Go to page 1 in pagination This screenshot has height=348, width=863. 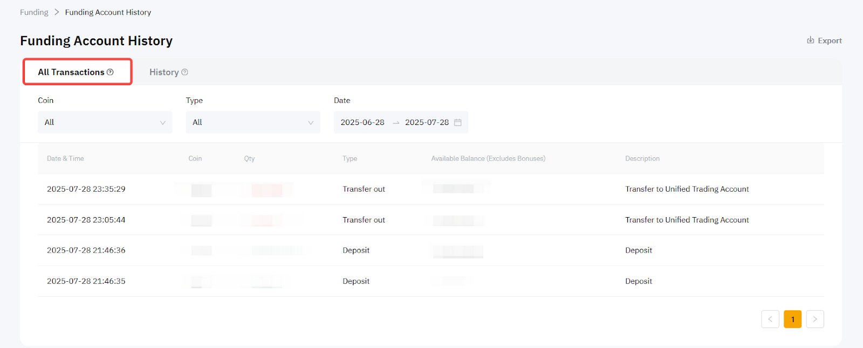tap(792, 319)
